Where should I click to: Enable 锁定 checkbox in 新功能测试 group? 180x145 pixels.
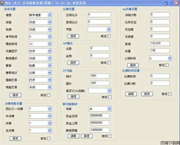click(x=110, y=136)
